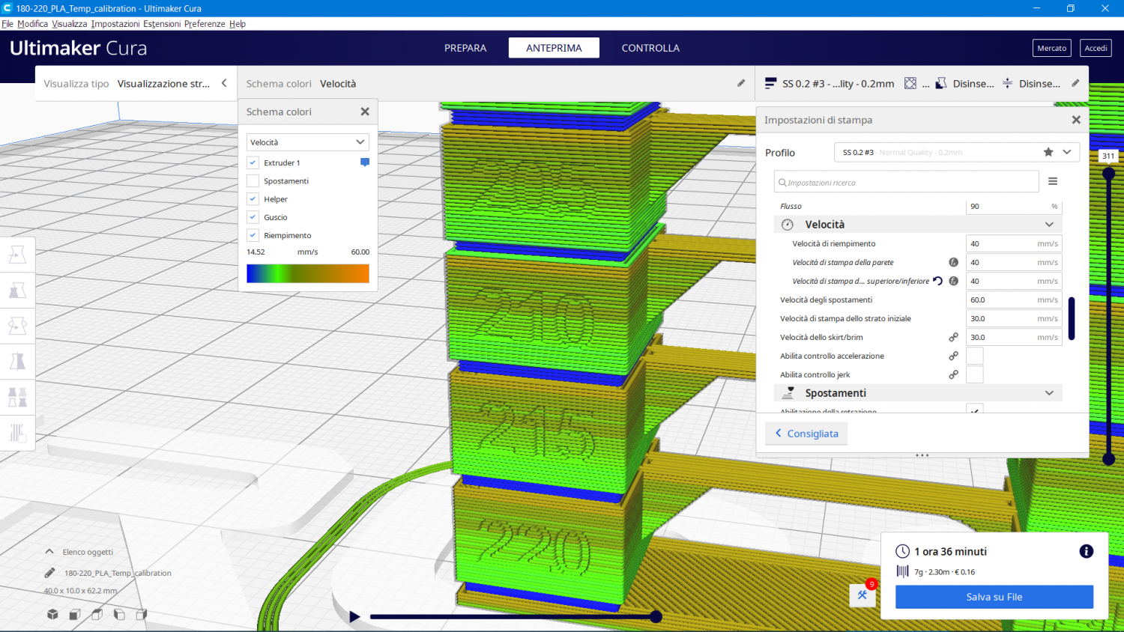Click the support icon in summary bar
Screen dimensions: 1124x632
tap(941, 83)
